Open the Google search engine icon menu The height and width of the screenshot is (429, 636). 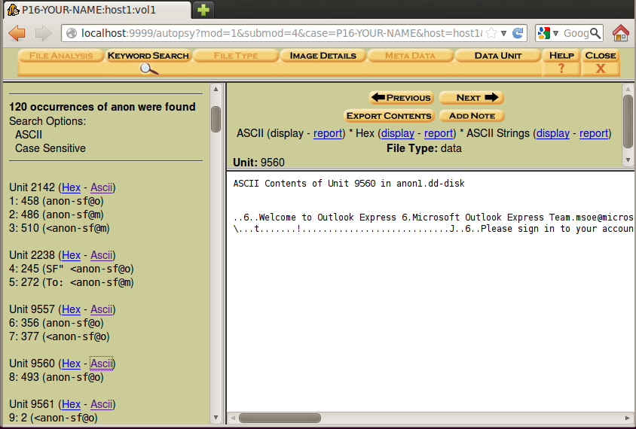[x=548, y=33]
